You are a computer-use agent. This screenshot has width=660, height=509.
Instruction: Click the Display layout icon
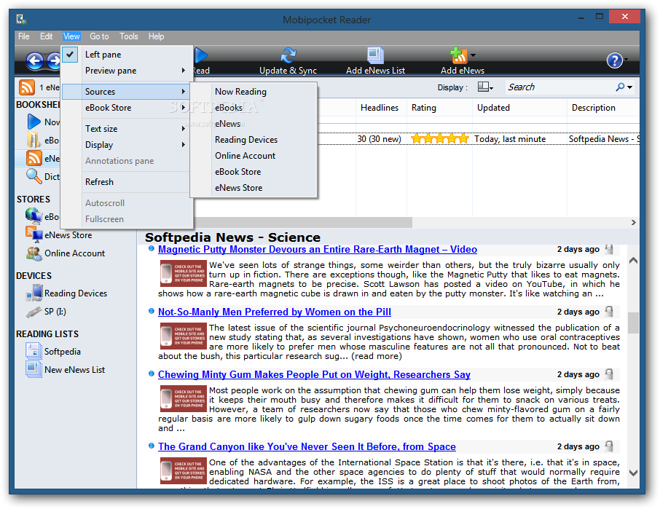pos(483,87)
